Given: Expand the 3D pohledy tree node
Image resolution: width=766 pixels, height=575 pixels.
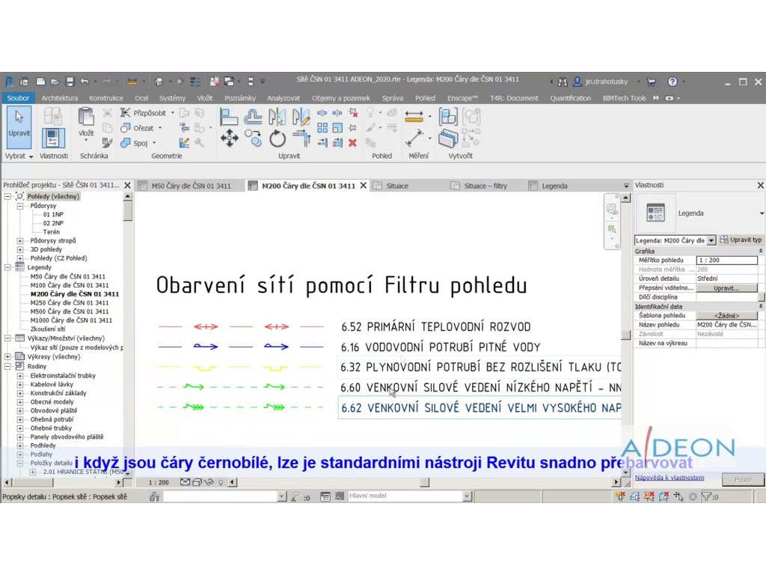Looking at the screenshot, I should 20,249.
